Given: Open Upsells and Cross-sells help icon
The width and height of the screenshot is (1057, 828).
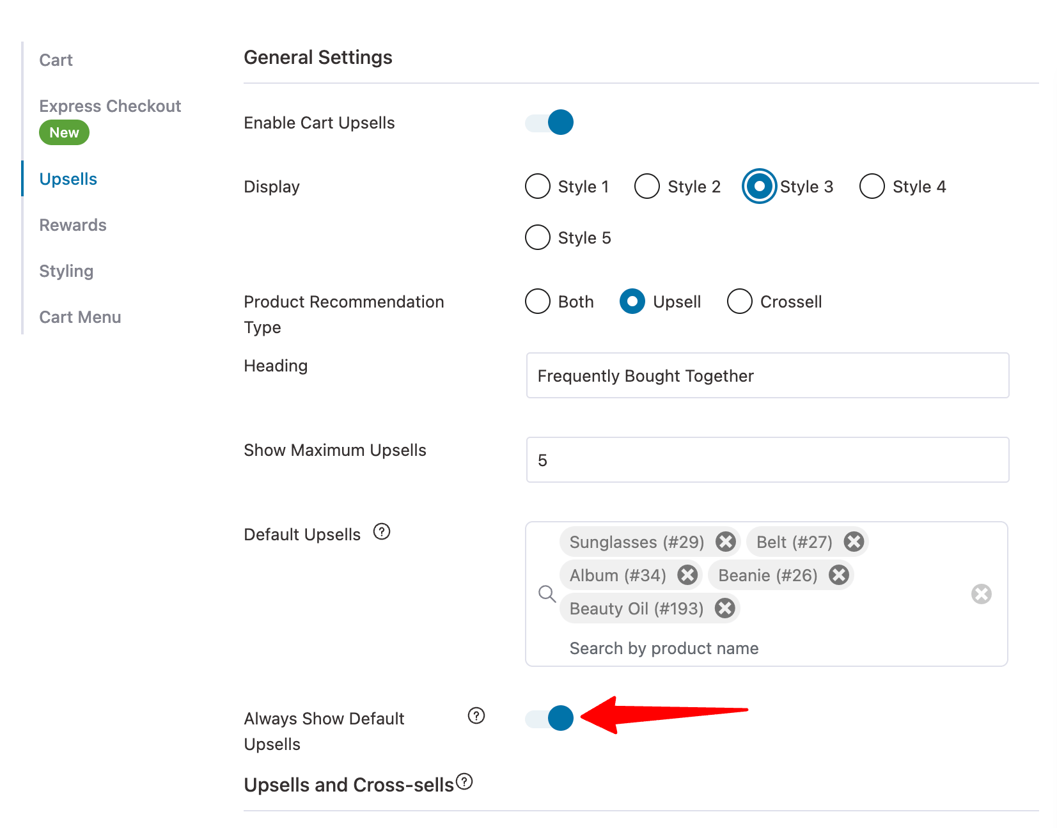Looking at the screenshot, I should pyautogui.click(x=464, y=781).
